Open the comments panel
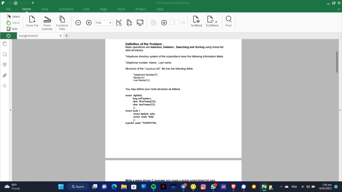The image size is (342, 192). click(5, 65)
